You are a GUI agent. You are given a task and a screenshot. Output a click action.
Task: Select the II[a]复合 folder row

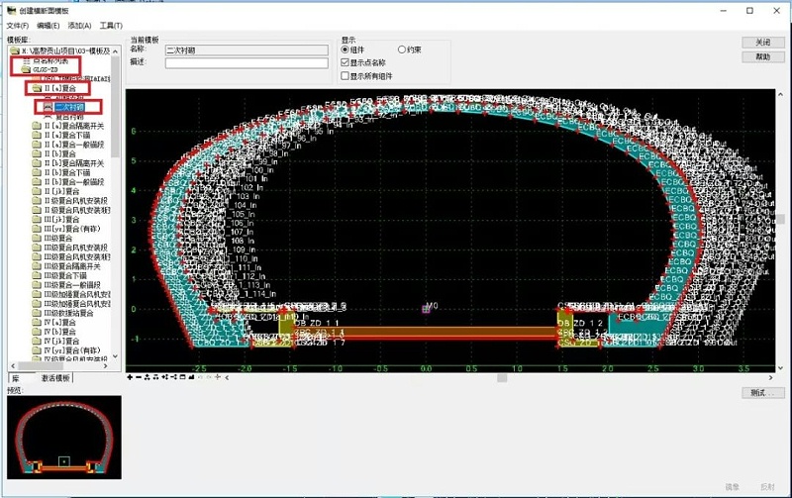click(x=59, y=88)
